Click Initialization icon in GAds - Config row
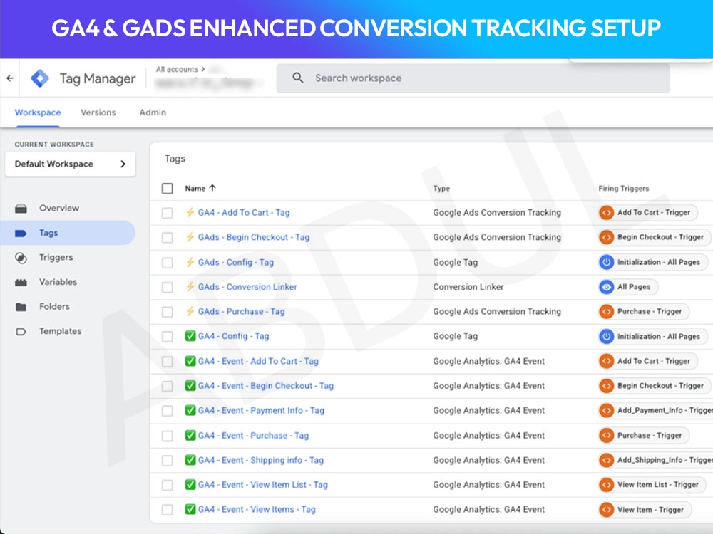713x534 pixels. (607, 262)
